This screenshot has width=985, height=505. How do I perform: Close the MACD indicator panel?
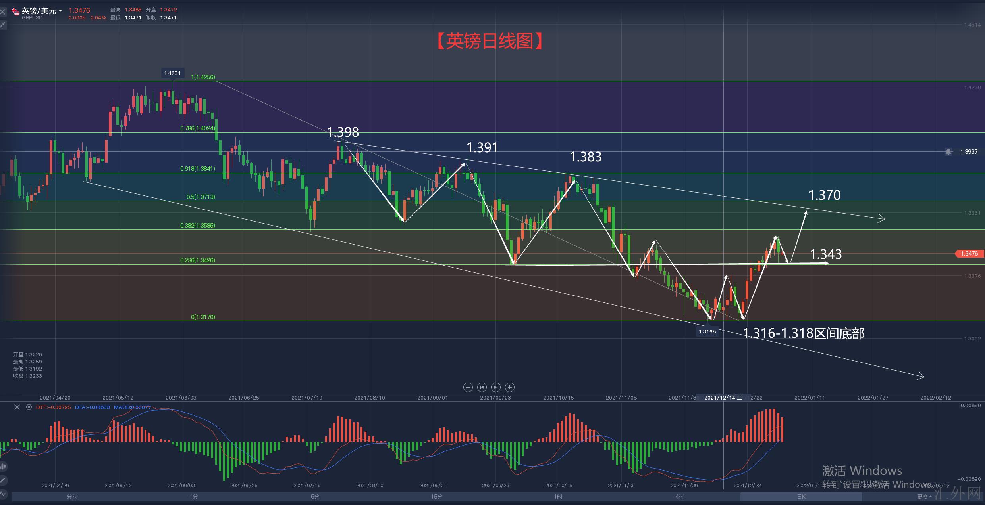17,407
